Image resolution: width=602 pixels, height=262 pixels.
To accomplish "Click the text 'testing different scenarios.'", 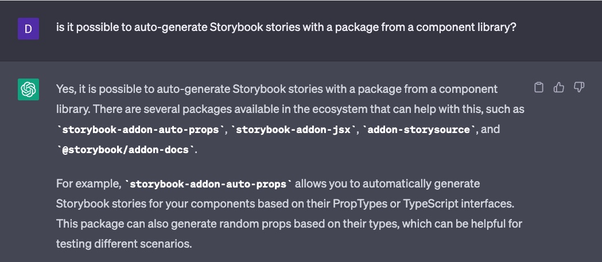I will coord(123,243).
